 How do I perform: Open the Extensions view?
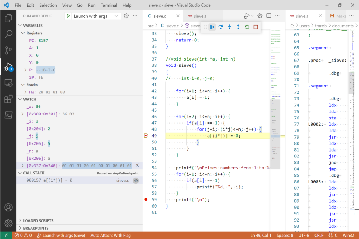click(8, 99)
